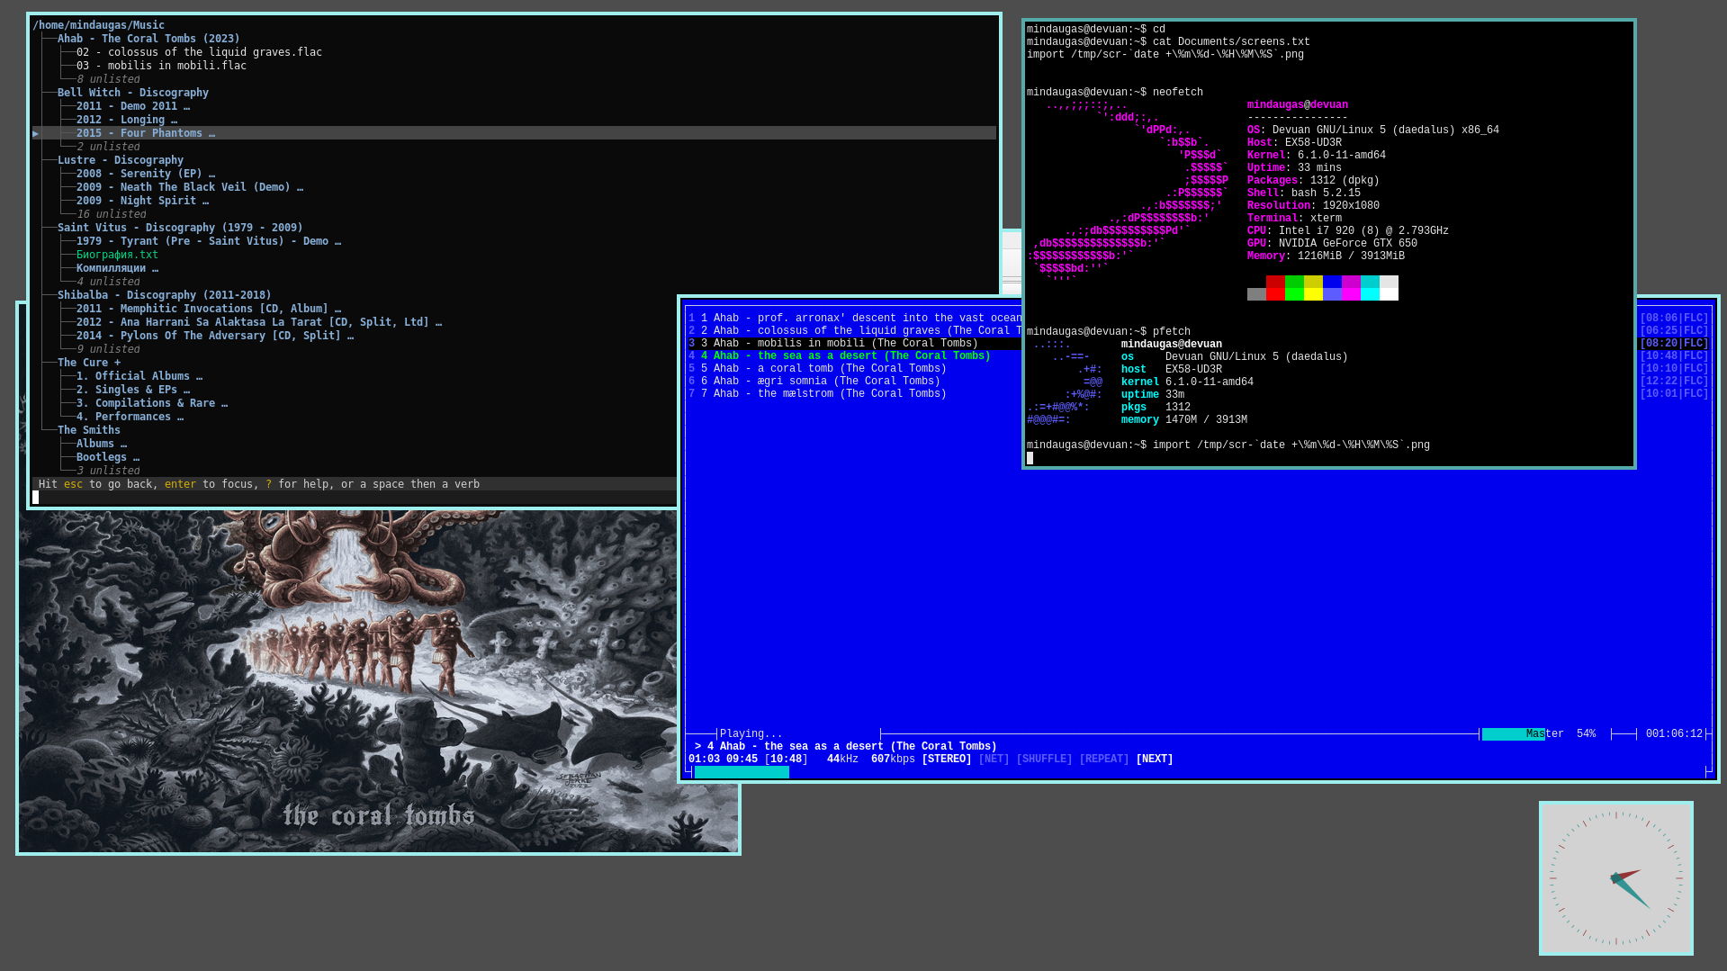Screen dimensions: 1727x971
Task: Click the neofetch Devuan ASCII logo
Action: (x=1129, y=193)
